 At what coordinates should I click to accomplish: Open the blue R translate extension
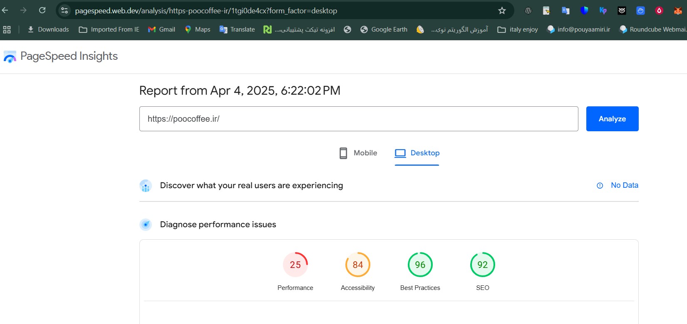(565, 11)
